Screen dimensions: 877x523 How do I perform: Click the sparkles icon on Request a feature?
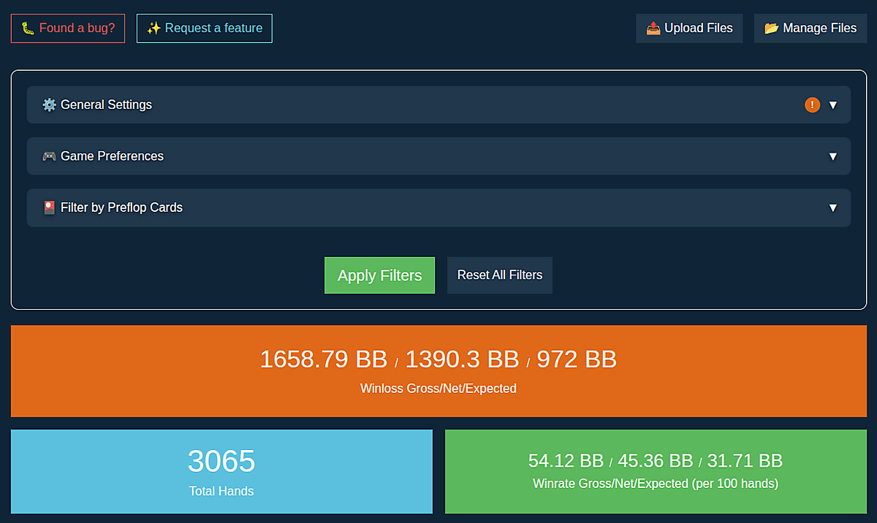click(153, 28)
